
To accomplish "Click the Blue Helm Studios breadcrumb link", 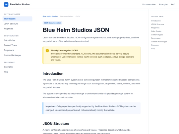I will (x=50, y=17).
